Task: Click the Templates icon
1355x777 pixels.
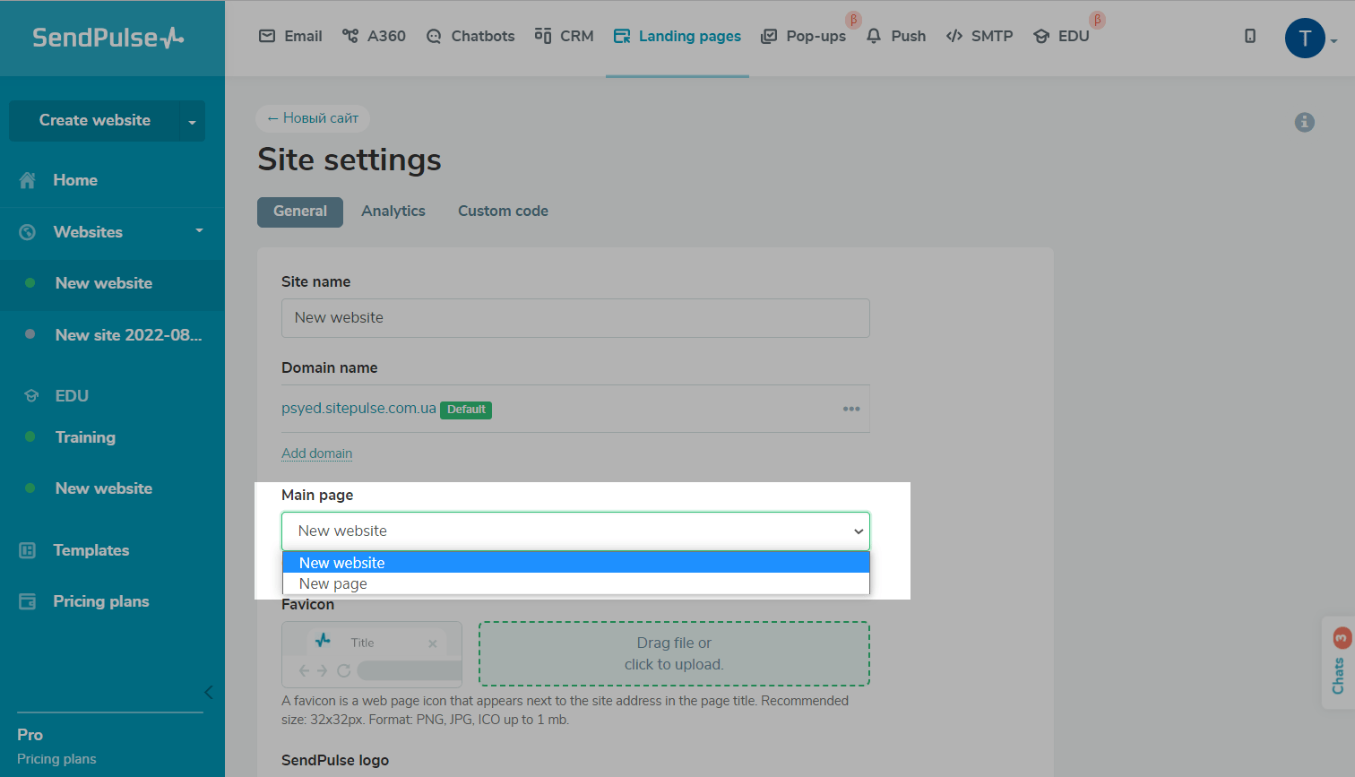Action: pyautogui.click(x=28, y=550)
